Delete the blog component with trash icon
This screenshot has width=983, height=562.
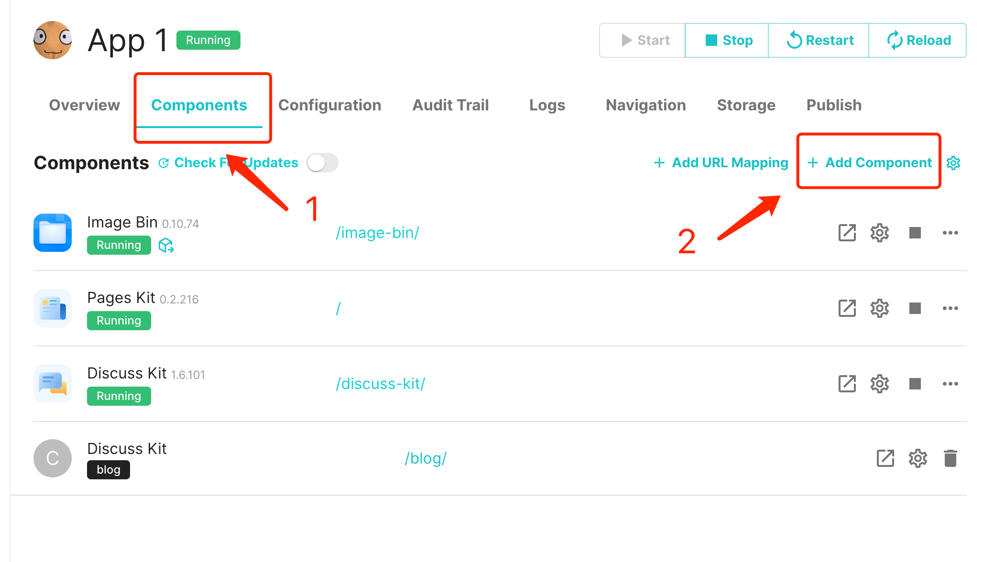coord(950,458)
